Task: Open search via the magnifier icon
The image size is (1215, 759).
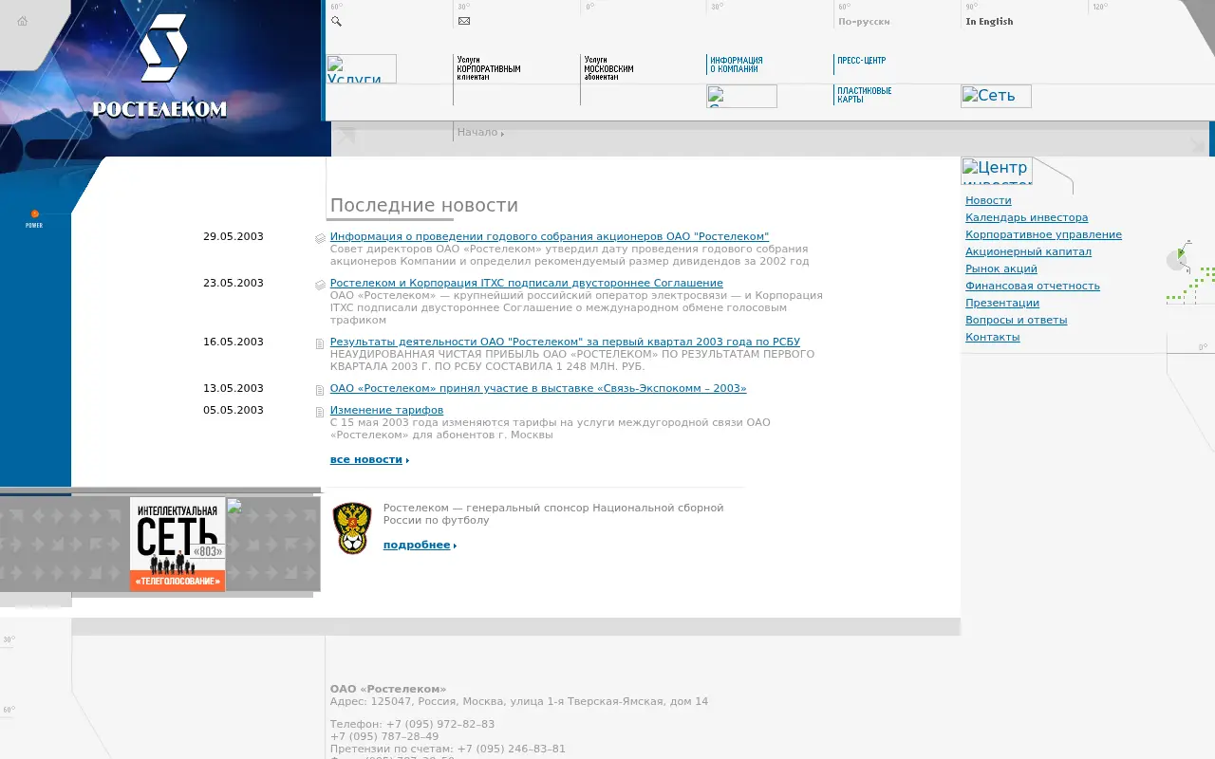Action: [336, 21]
